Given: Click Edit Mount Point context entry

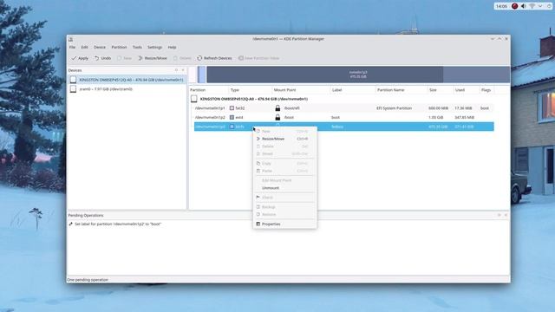Looking at the screenshot, I should point(285,180).
